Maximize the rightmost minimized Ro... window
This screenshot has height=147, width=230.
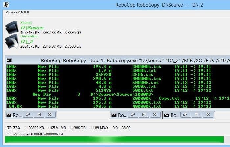click(196, 115)
